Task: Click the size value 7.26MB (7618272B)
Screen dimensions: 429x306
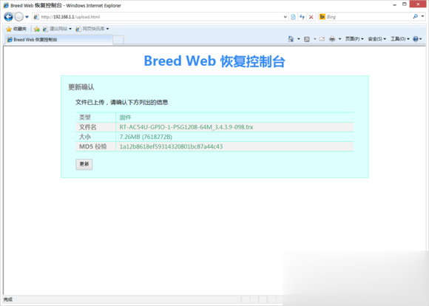Action: pyautogui.click(x=146, y=137)
